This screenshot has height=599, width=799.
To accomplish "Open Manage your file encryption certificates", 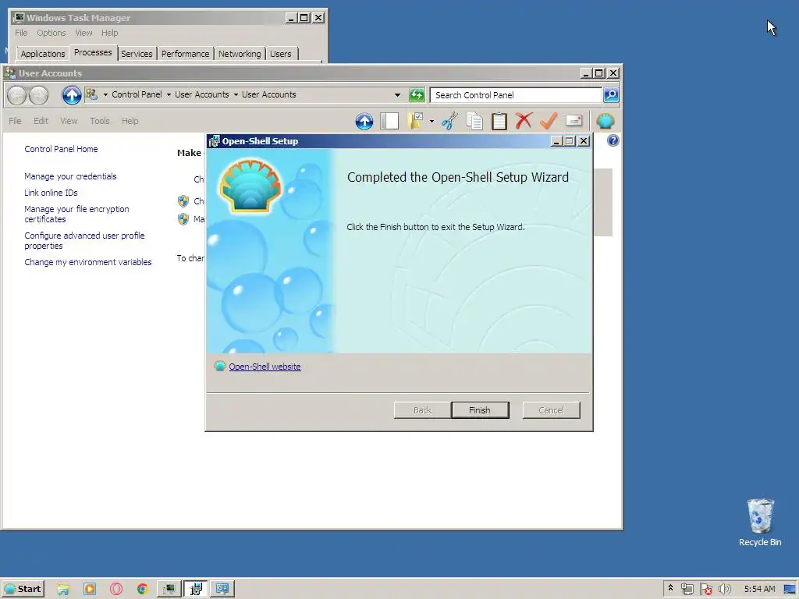I will 76,214.
